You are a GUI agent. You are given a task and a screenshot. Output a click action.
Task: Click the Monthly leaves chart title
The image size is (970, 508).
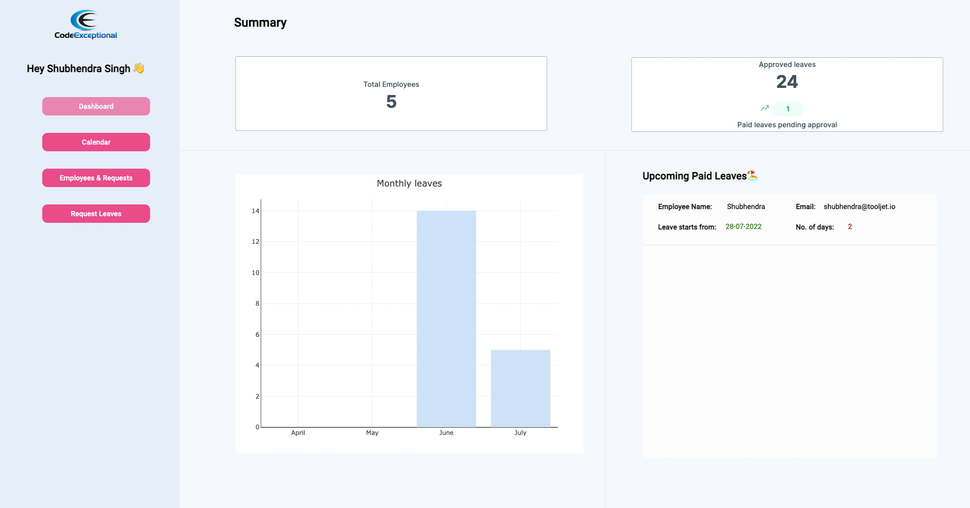pos(409,183)
